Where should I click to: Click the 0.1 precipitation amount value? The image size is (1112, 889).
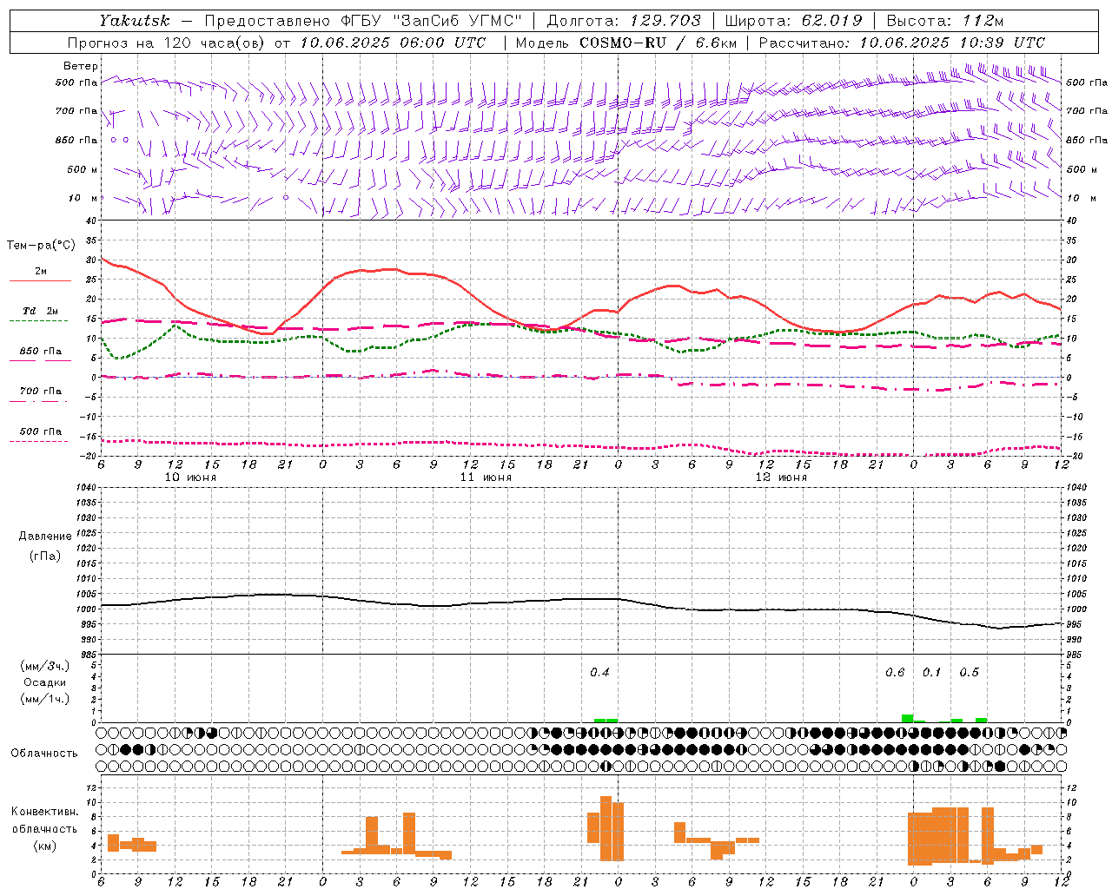tap(931, 672)
